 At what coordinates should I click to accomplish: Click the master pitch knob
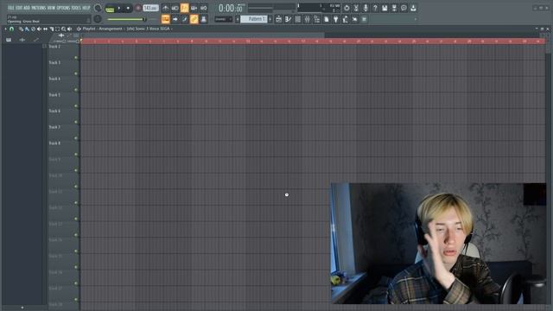click(98, 19)
